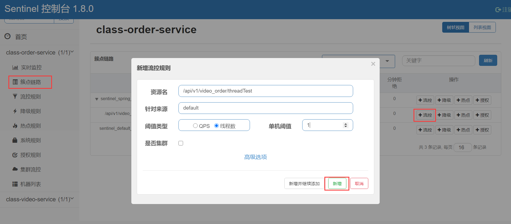Viewport: 511px width, 224px height.
Task: Collapse the sentinel_spring tree row triangle
Action: [x=97, y=99]
